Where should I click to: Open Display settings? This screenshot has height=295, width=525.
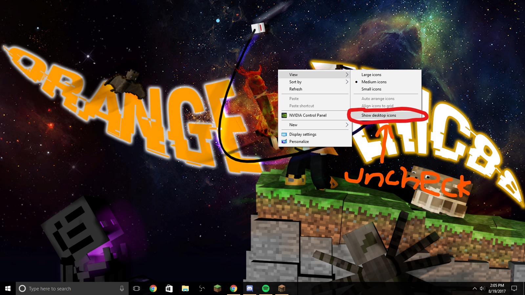(314, 134)
